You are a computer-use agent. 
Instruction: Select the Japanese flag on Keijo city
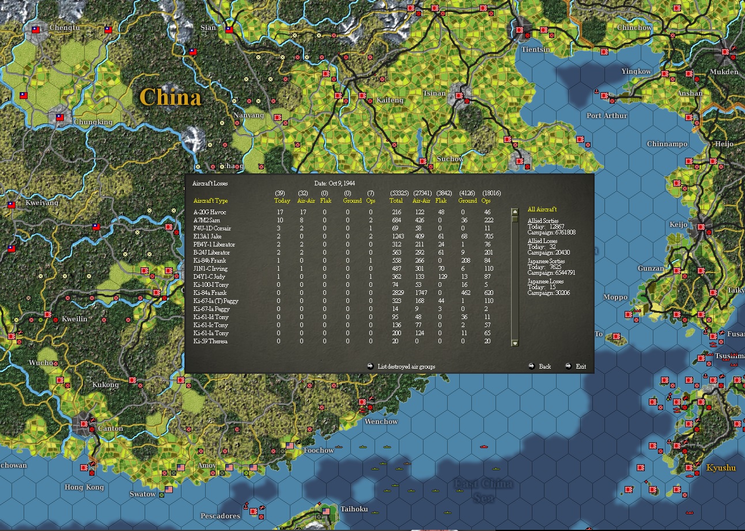[701, 227]
